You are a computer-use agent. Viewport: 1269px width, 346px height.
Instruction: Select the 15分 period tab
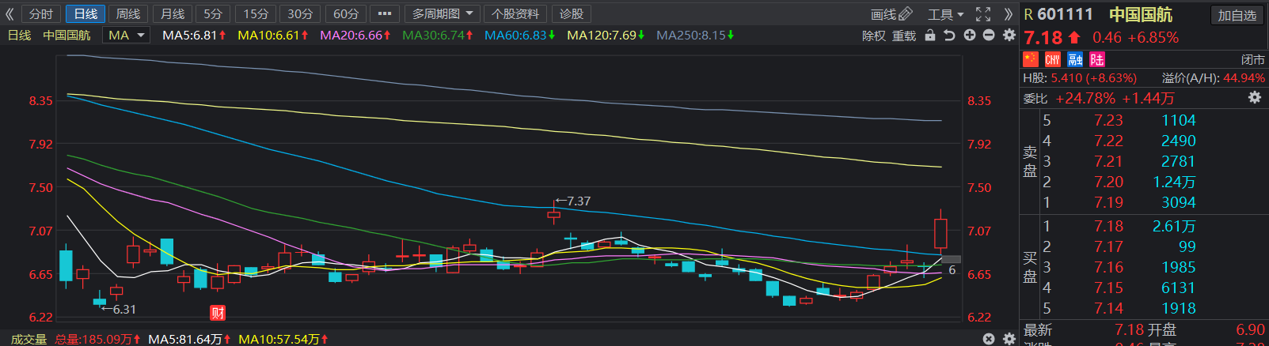pyautogui.click(x=255, y=14)
